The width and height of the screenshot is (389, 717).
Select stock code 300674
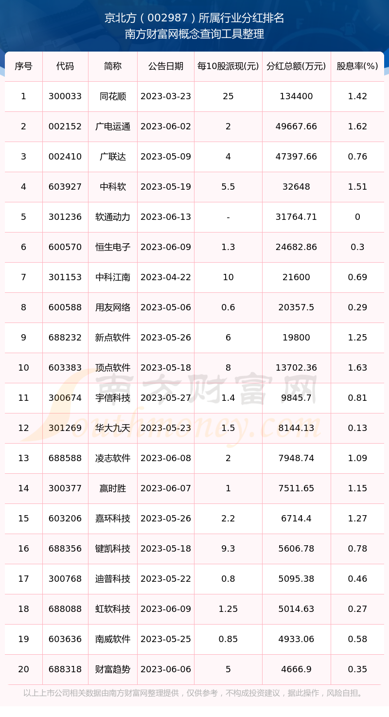[x=65, y=398]
